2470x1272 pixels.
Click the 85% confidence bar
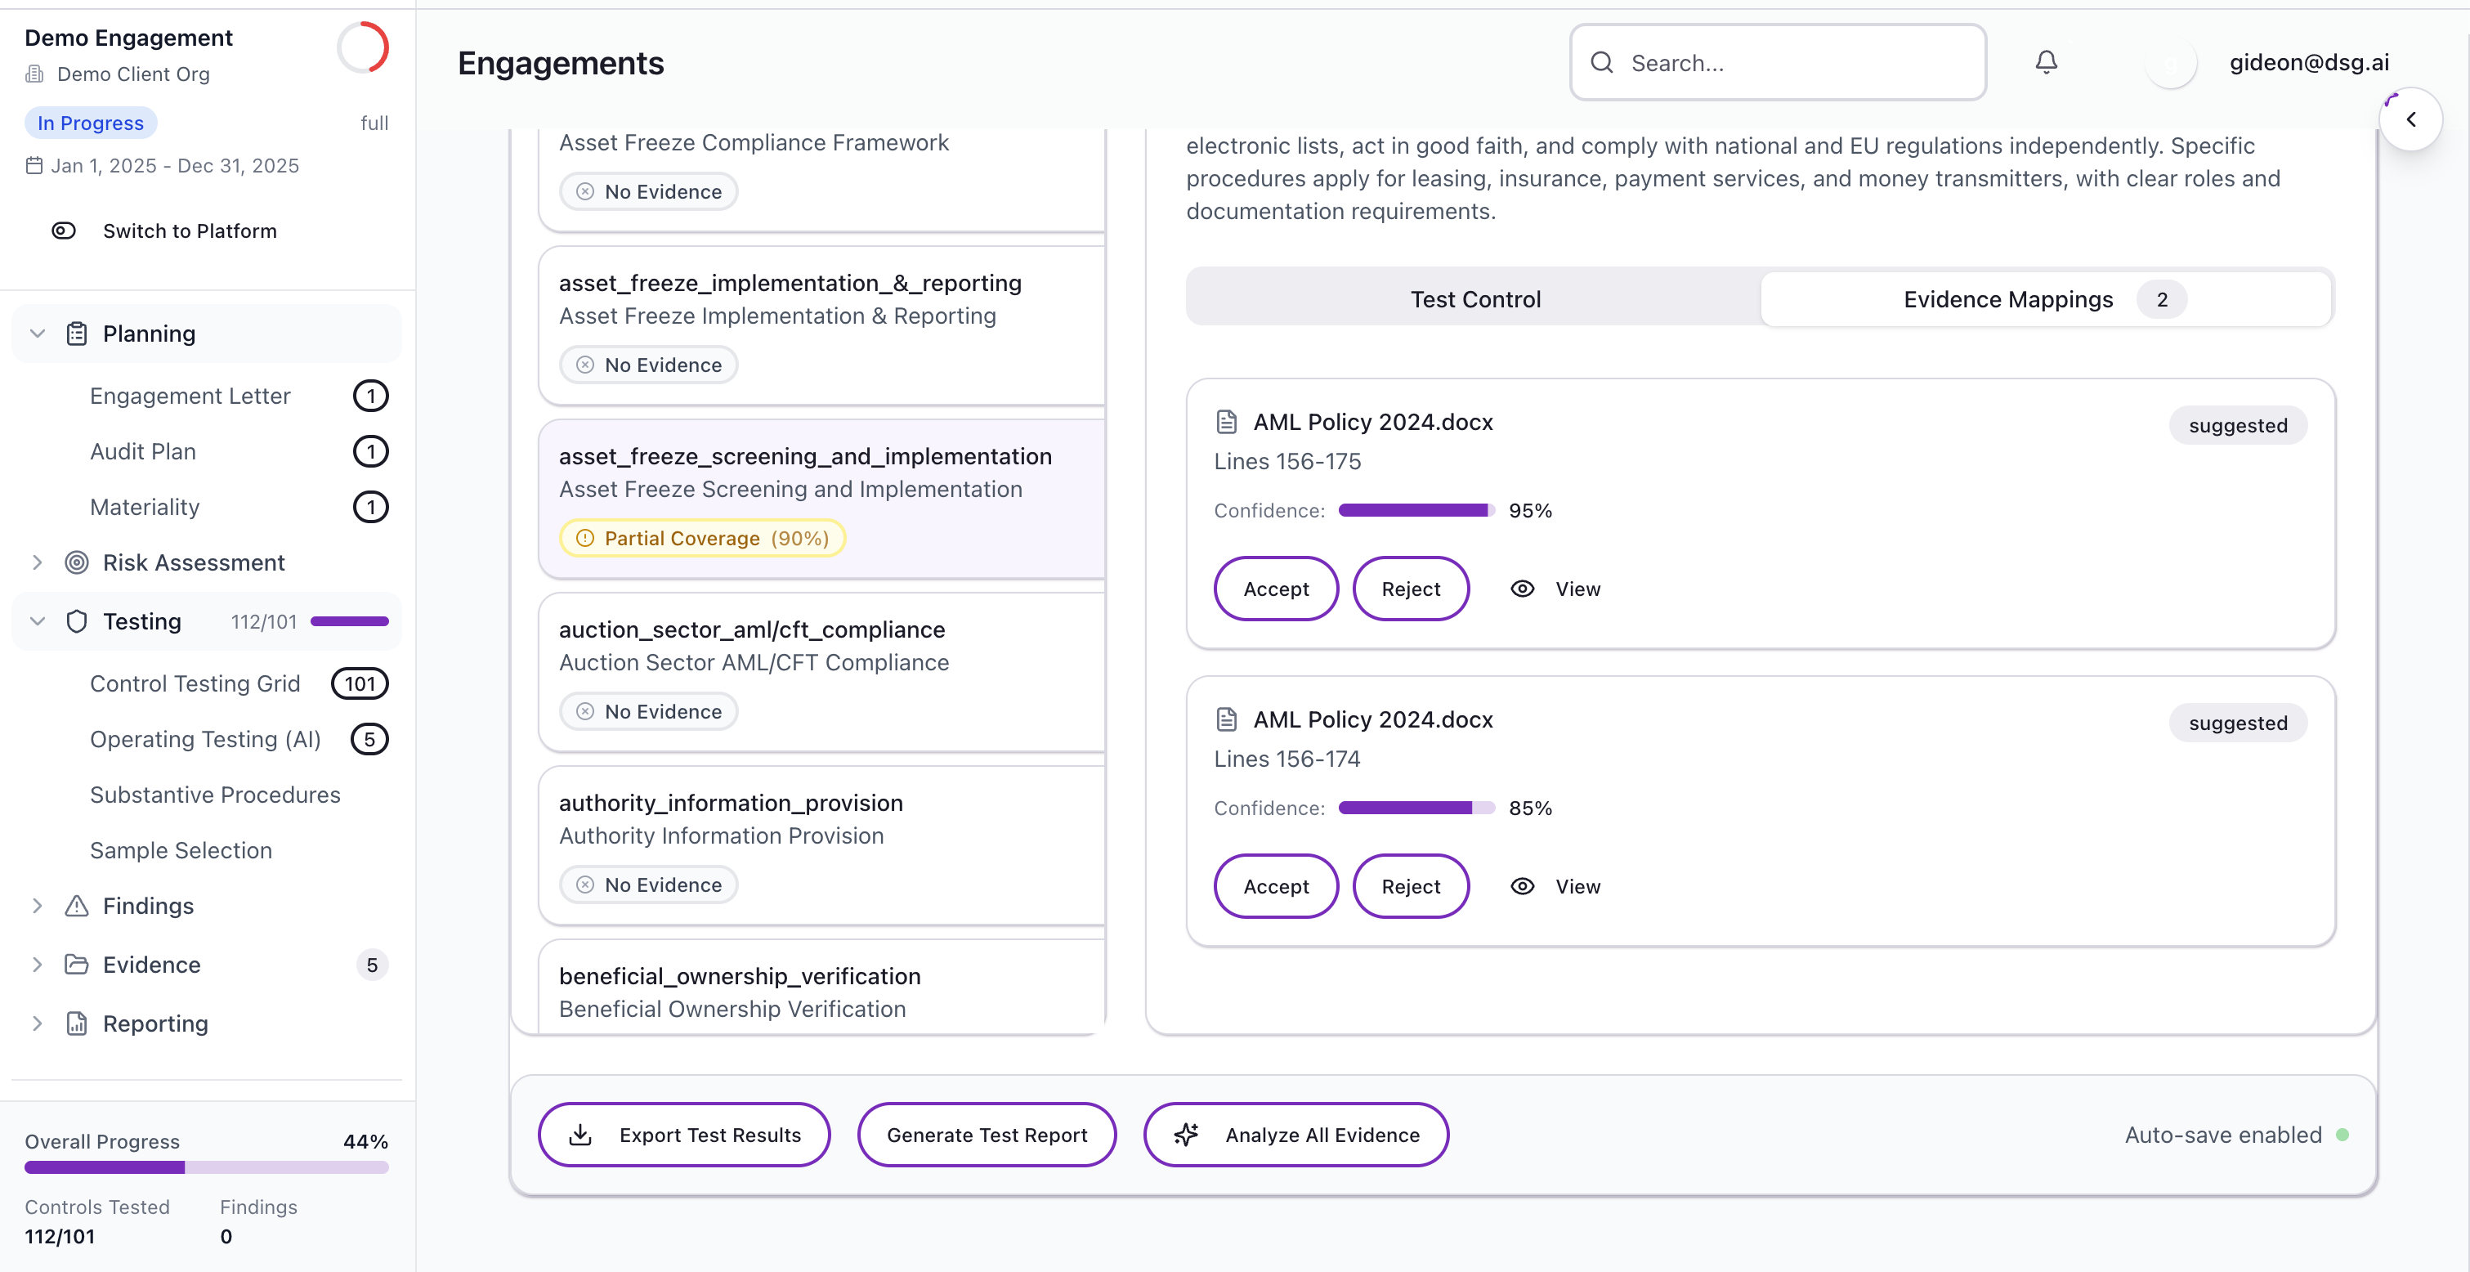pos(1416,807)
